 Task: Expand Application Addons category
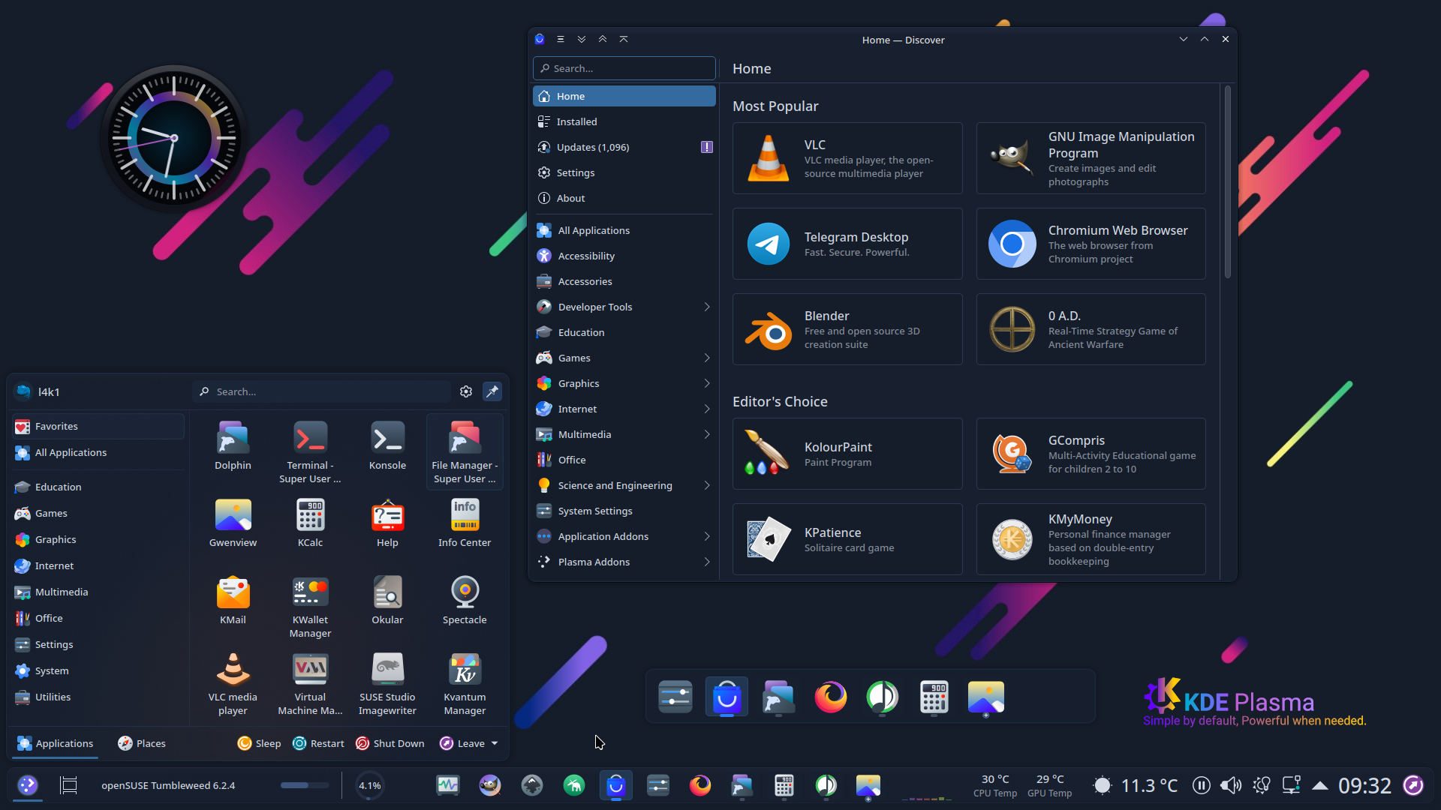coord(706,536)
